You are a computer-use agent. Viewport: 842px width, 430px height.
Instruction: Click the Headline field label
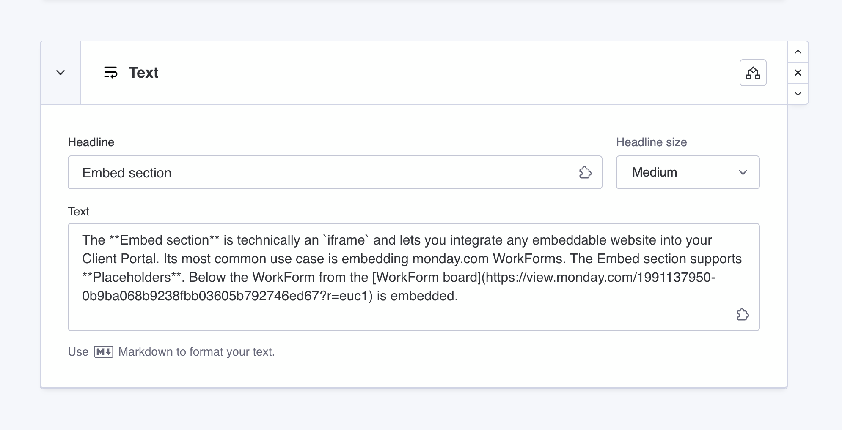coord(91,142)
